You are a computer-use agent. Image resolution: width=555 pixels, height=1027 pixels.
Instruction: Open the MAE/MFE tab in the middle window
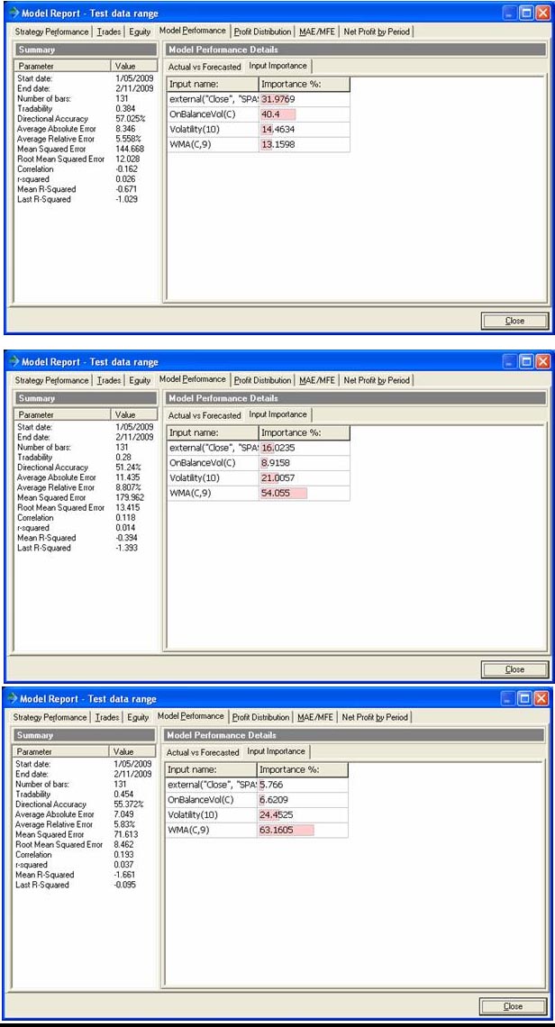click(x=316, y=380)
